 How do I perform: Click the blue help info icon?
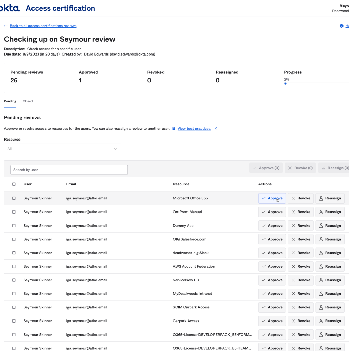click(x=341, y=26)
